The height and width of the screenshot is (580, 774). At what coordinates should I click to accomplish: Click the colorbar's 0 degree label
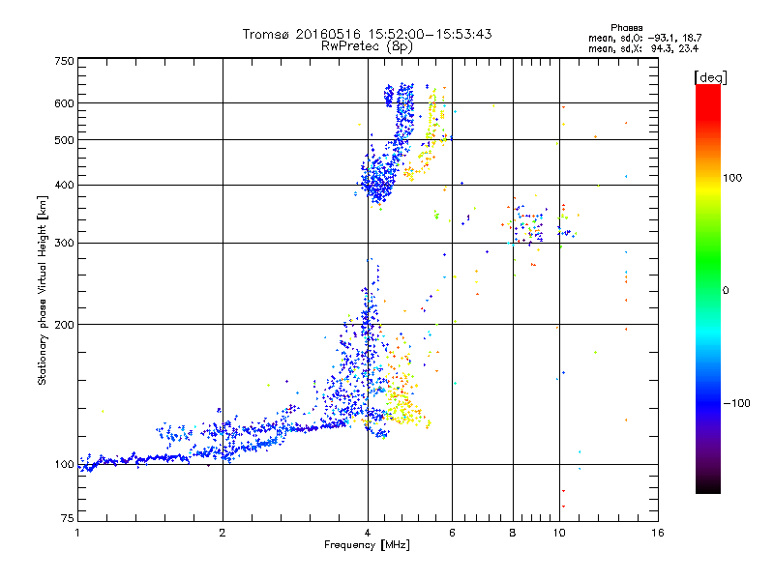726,291
